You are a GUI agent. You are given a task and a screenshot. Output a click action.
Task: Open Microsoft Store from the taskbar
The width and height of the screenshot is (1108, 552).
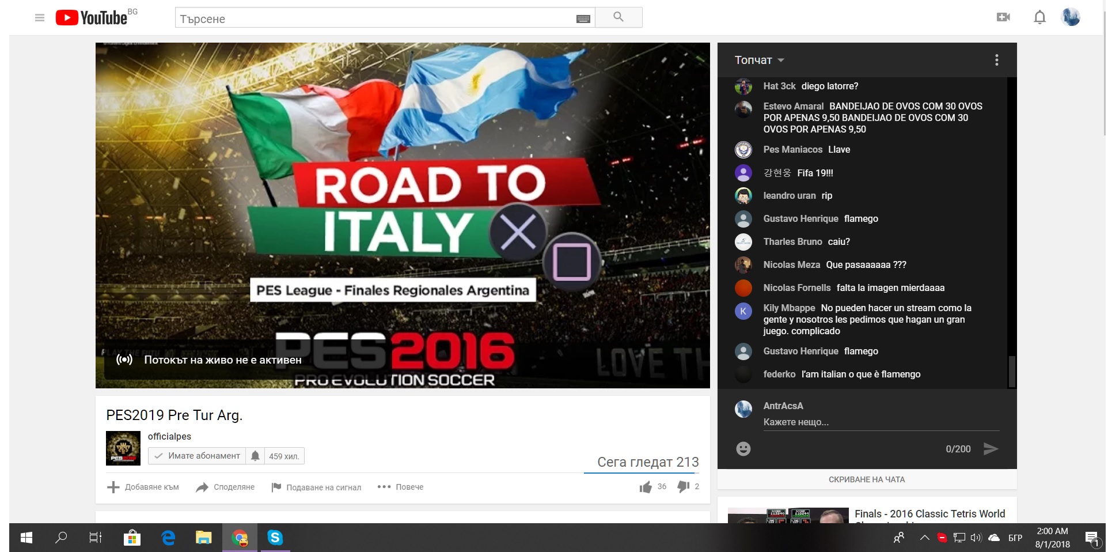[132, 538]
